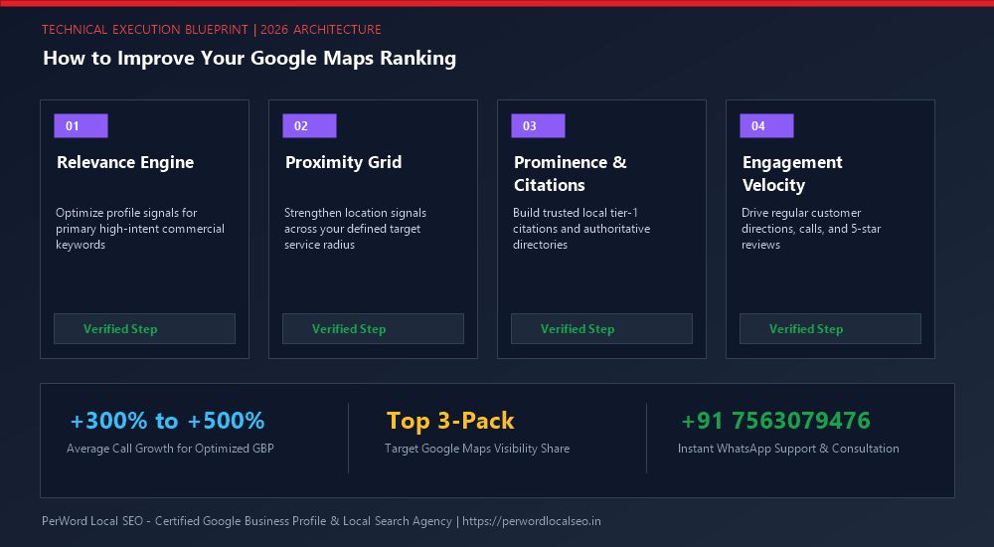
Task: Click 'Average Call Growth for Optimized GBP' text
Action: [x=170, y=449]
